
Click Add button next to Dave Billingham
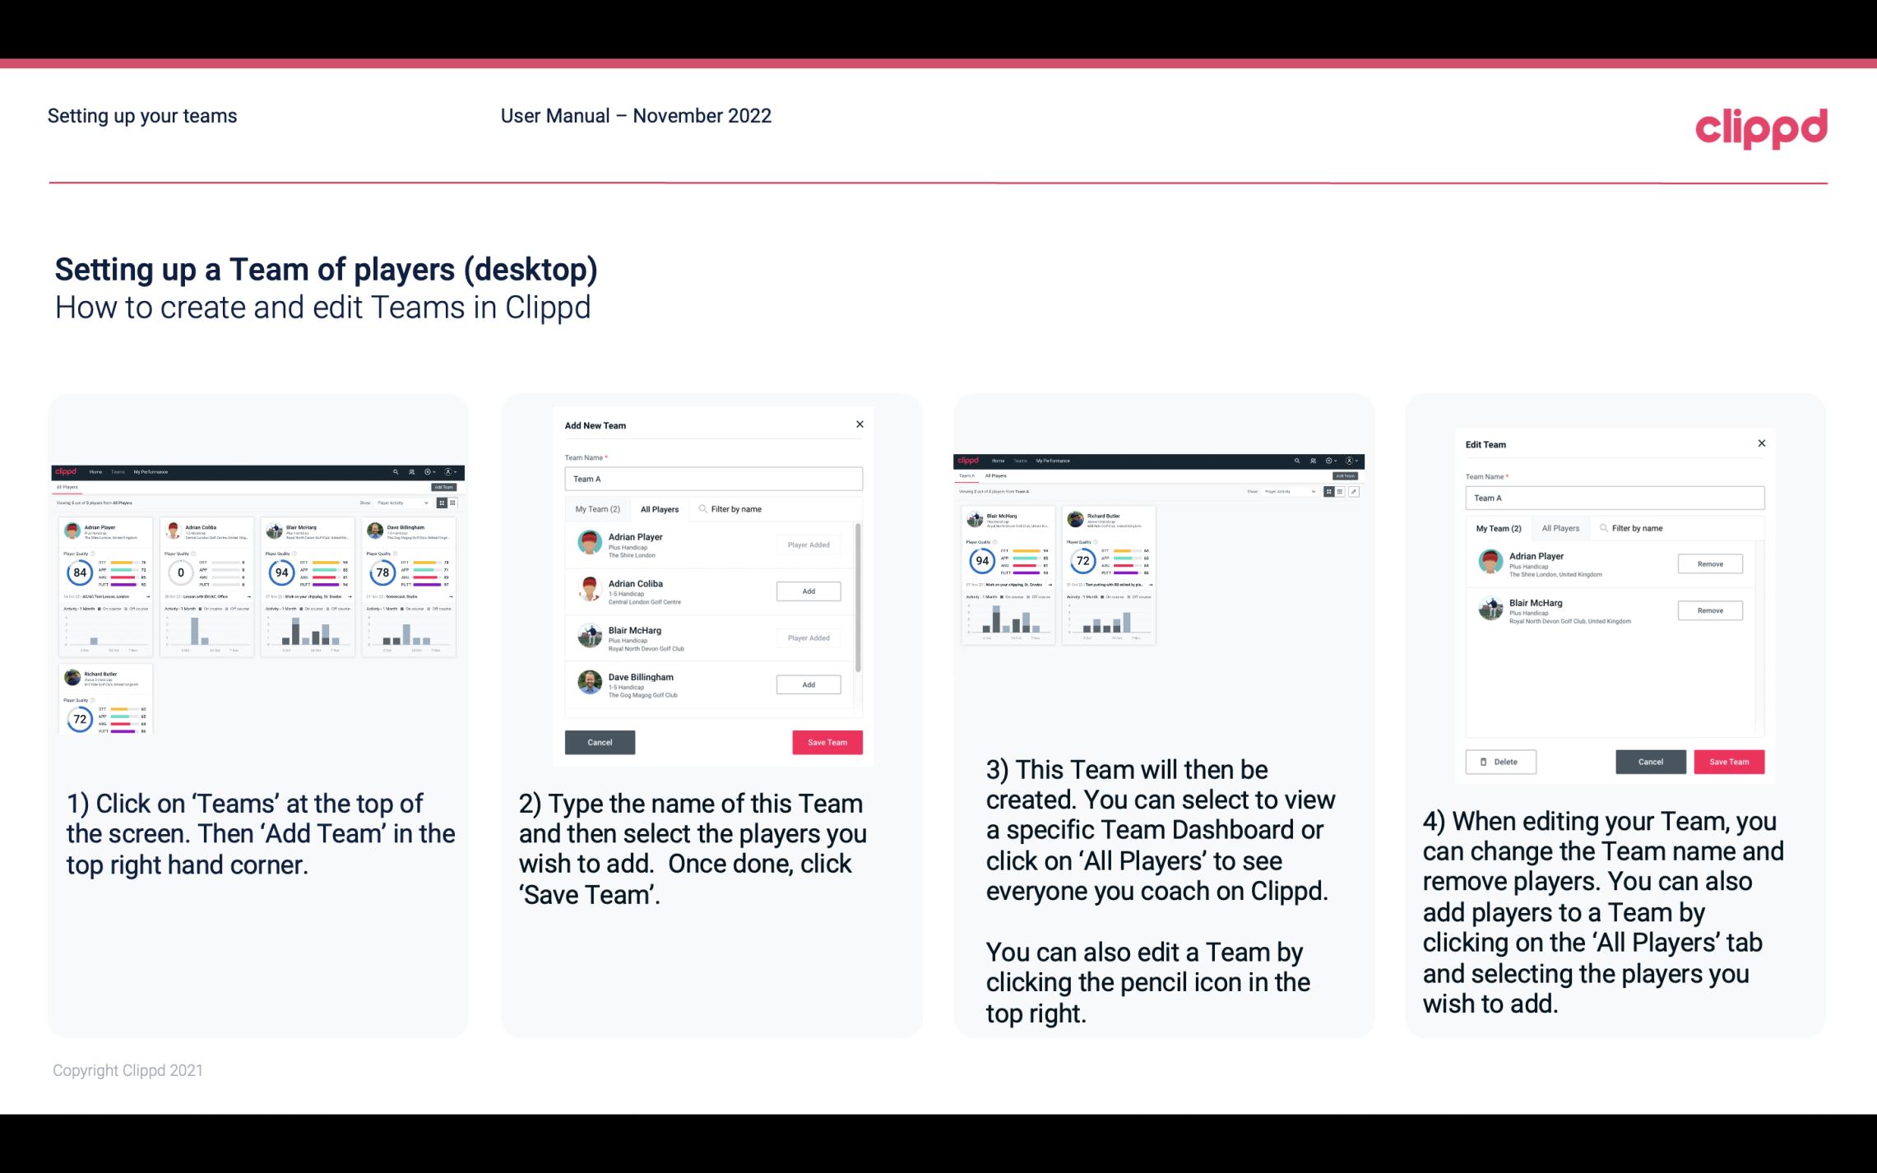point(808,685)
